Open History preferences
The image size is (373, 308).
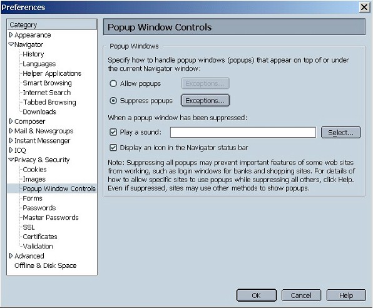[x=33, y=54]
